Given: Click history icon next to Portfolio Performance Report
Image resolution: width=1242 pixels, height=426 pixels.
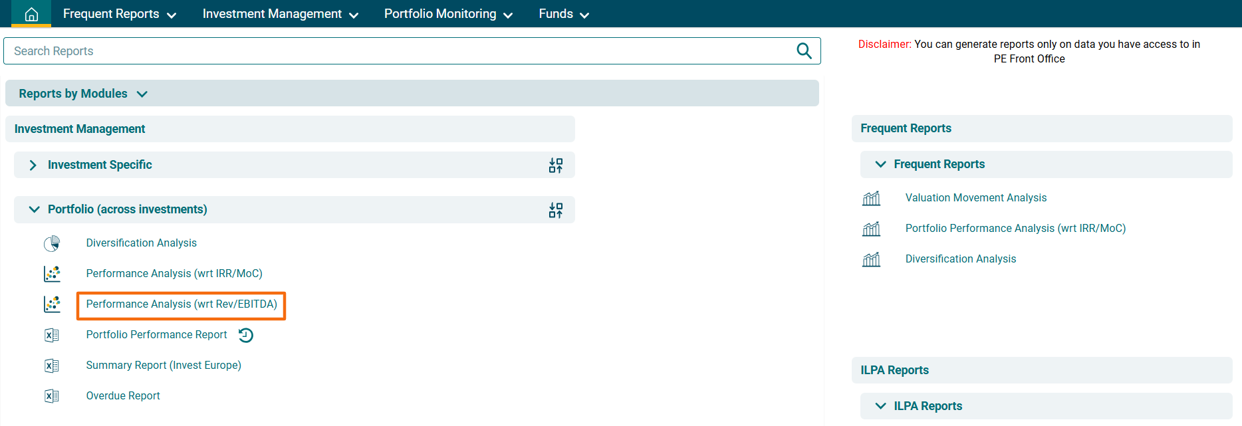Looking at the screenshot, I should coord(246,335).
